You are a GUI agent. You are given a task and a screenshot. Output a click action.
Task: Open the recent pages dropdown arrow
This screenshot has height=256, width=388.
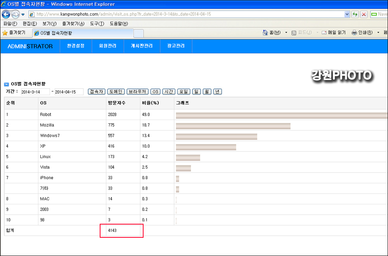coord(23,15)
